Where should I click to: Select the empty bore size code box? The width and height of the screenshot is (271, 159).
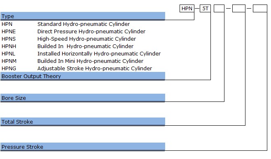coord(219,9)
